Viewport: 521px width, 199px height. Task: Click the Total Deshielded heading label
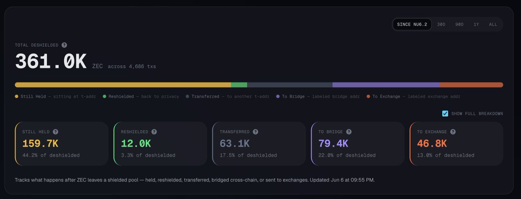[37, 45]
